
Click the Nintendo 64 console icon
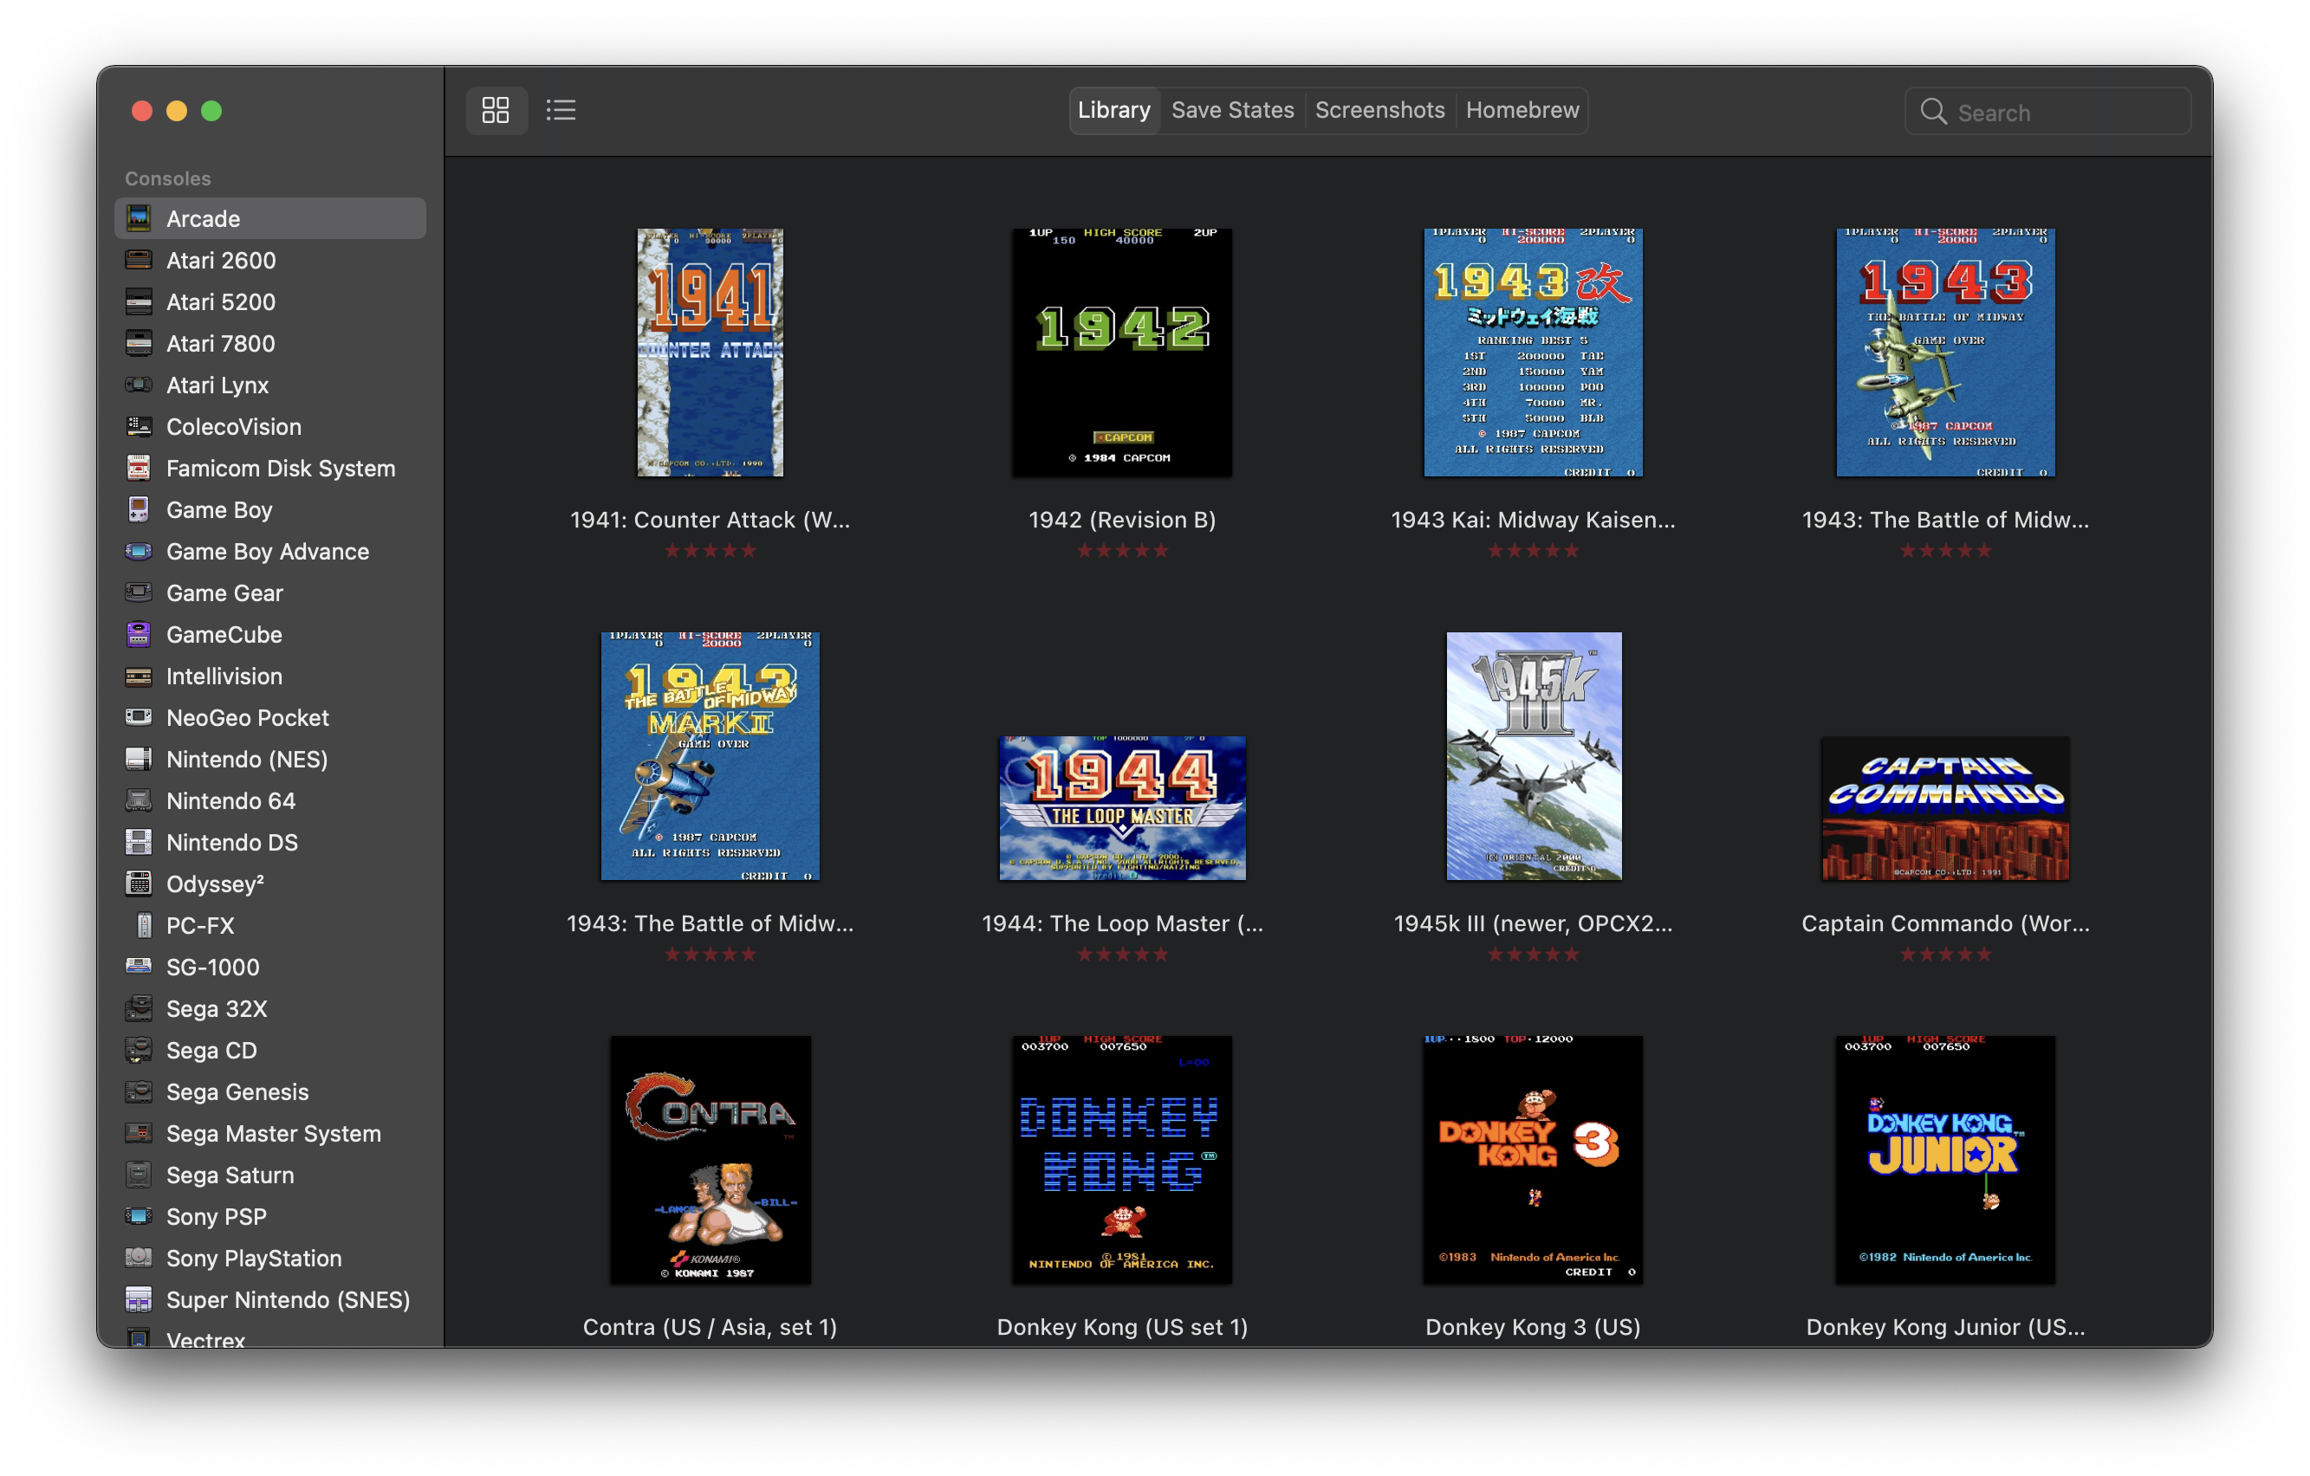click(x=138, y=801)
